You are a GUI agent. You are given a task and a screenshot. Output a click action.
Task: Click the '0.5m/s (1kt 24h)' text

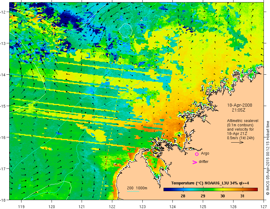click(x=241, y=138)
